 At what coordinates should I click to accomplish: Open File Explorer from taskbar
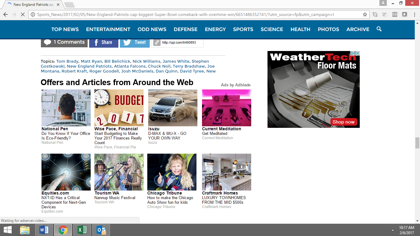(x=25, y=230)
